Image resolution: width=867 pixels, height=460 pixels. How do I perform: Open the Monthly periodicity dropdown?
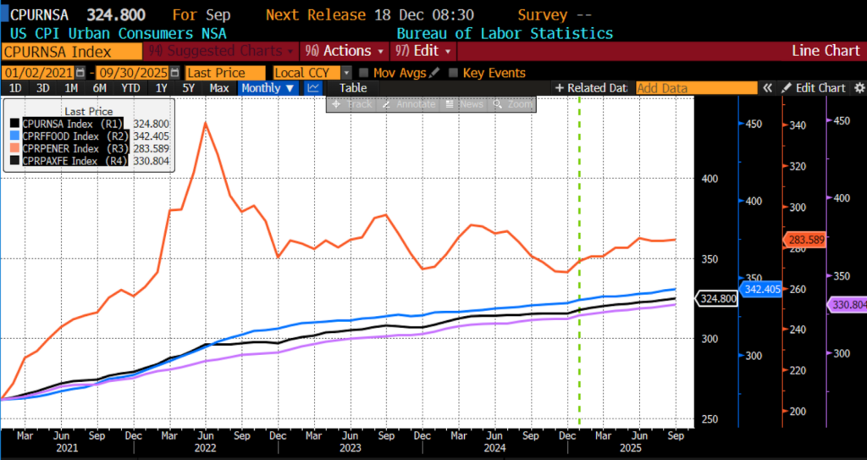[268, 88]
